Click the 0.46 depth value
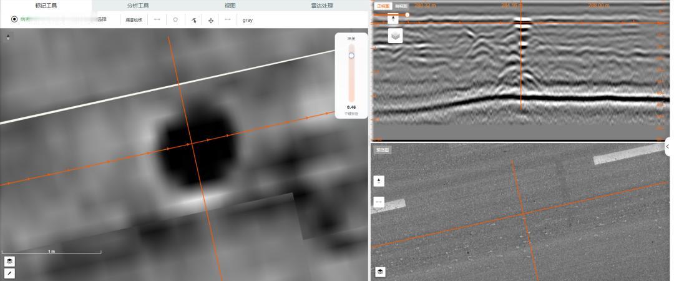This screenshot has width=674, height=281. tap(351, 107)
